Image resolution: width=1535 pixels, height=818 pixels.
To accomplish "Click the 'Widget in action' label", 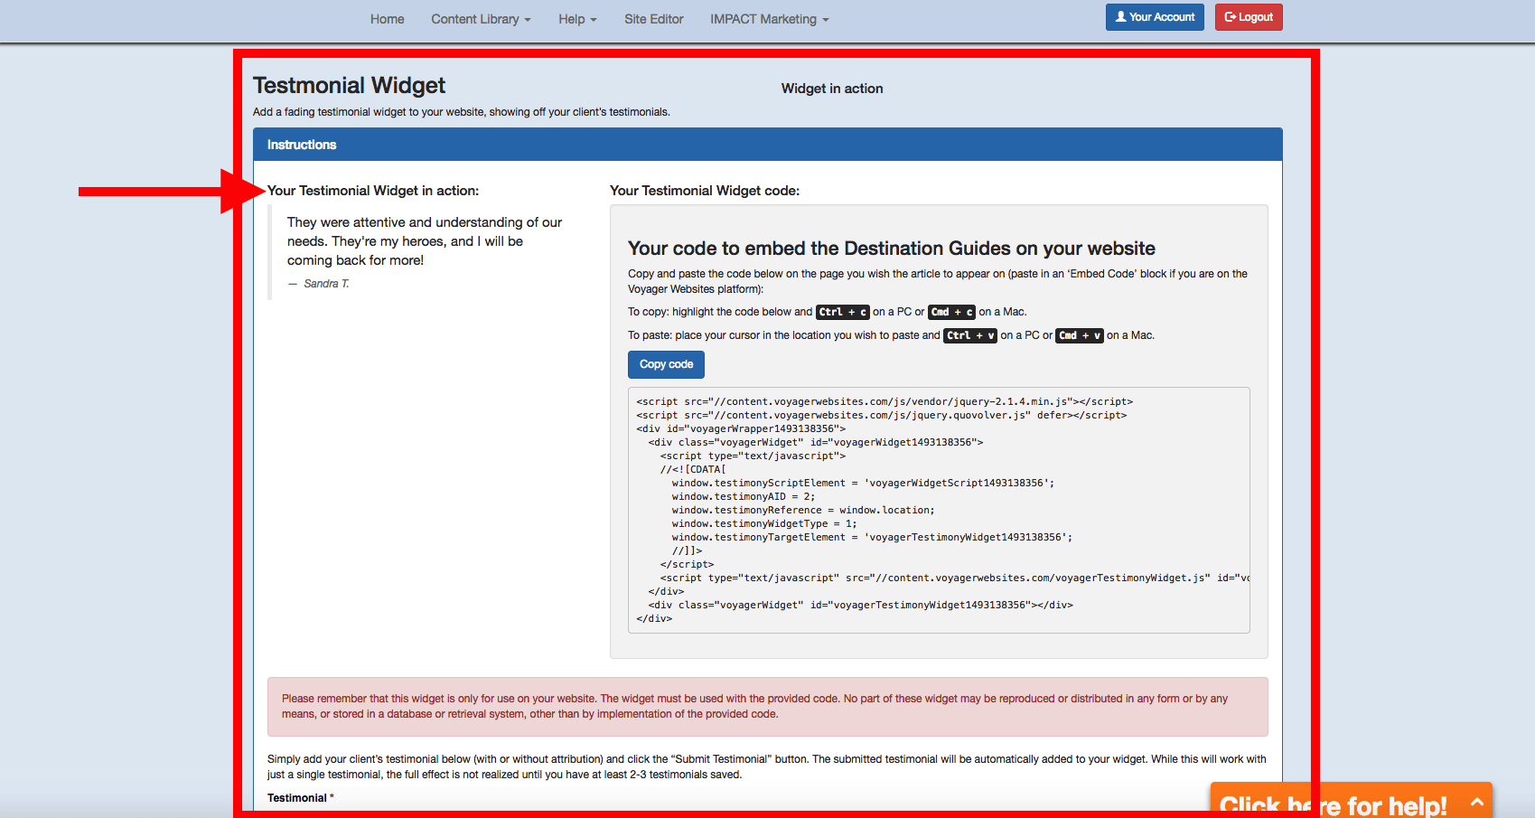I will (832, 89).
